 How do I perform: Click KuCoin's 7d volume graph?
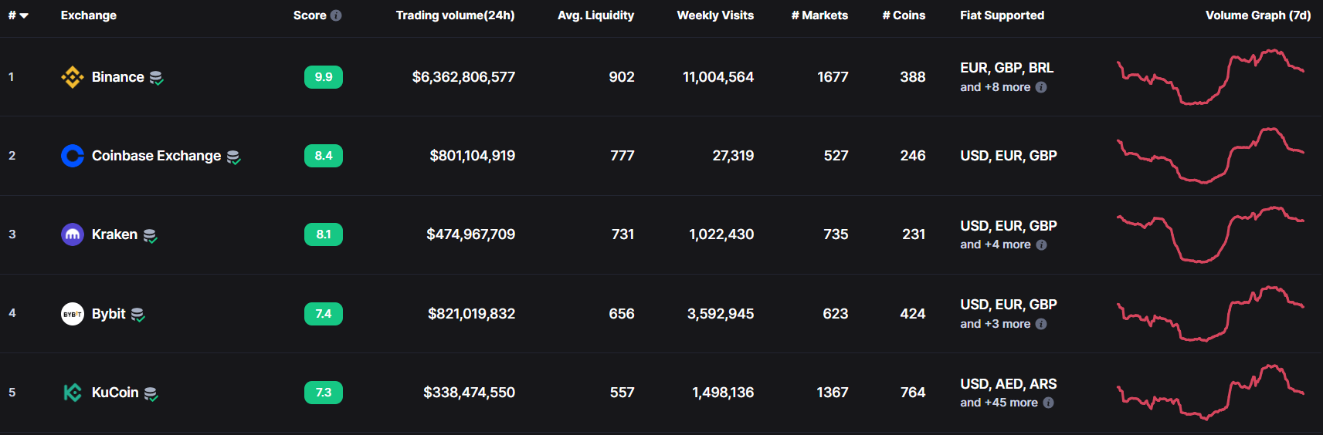[x=1211, y=392]
